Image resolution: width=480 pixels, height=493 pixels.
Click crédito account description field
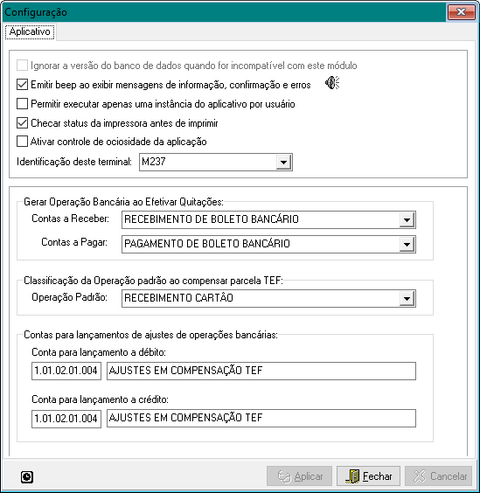pyautogui.click(x=261, y=418)
